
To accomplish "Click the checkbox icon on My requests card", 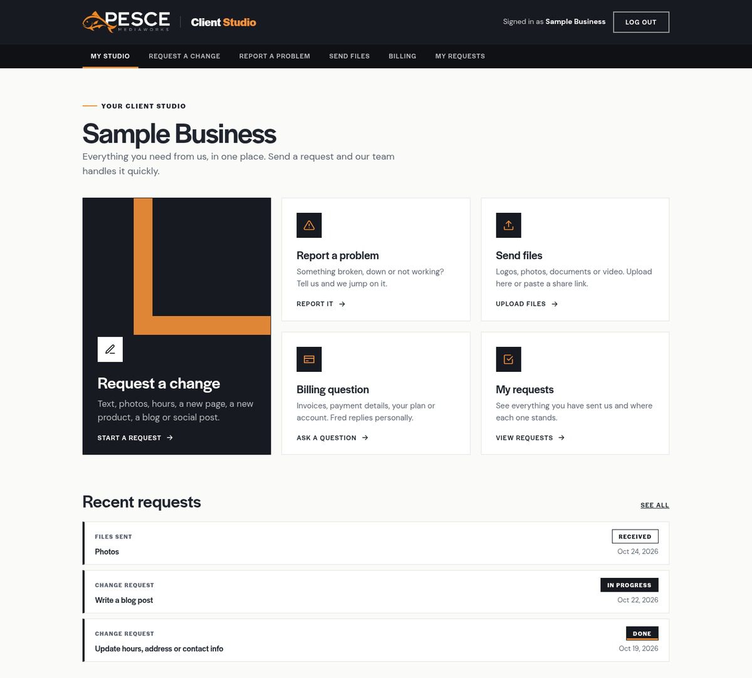I will (508, 359).
